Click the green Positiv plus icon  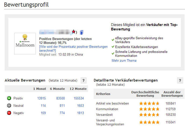(9, 98)
